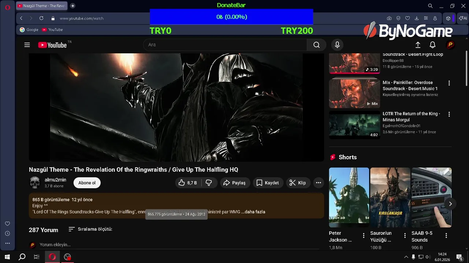This screenshot has height=263, width=469.
Task: Open the ad blocker shield icon
Action: (398, 18)
